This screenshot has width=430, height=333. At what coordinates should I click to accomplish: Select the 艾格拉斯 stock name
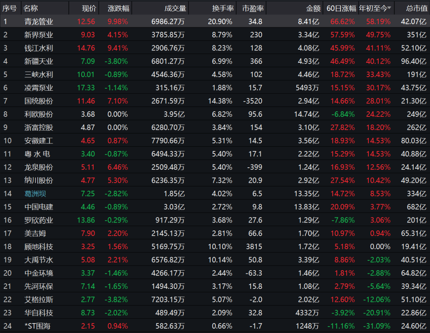point(39,300)
